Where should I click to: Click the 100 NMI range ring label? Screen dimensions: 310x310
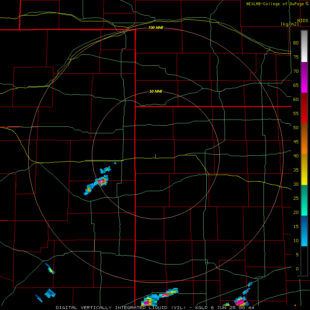tap(156, 28)
